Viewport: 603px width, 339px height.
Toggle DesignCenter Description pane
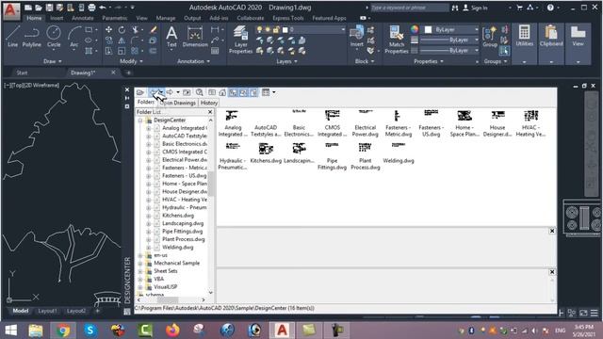253,92
